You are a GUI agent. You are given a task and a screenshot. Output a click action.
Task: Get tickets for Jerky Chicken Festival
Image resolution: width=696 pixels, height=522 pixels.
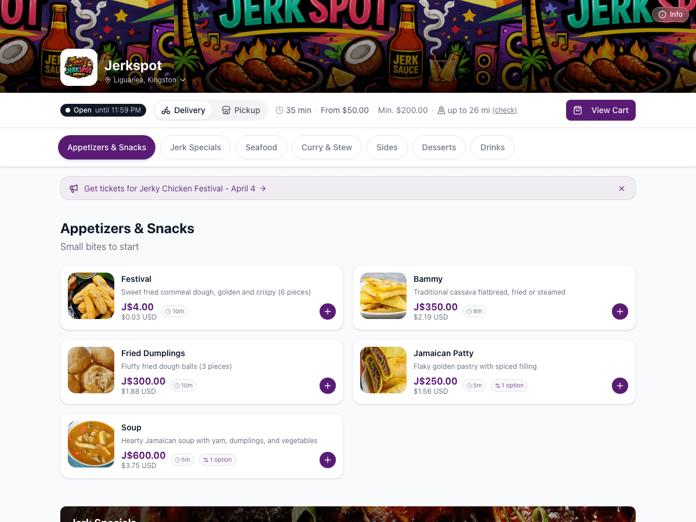pos(170,188)
